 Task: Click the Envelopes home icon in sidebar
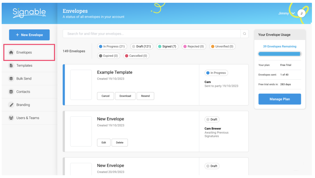pos(11,52)
